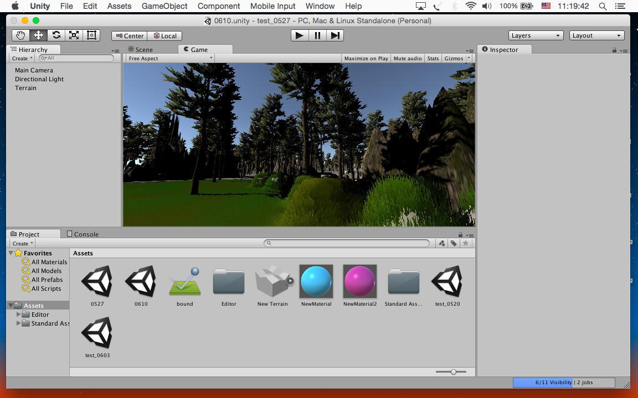Image resolution: width=638 pixels, height=398 pixels.
Task: Select the Rotate tool
Action: pyautogui.click(x=56, y=35)
